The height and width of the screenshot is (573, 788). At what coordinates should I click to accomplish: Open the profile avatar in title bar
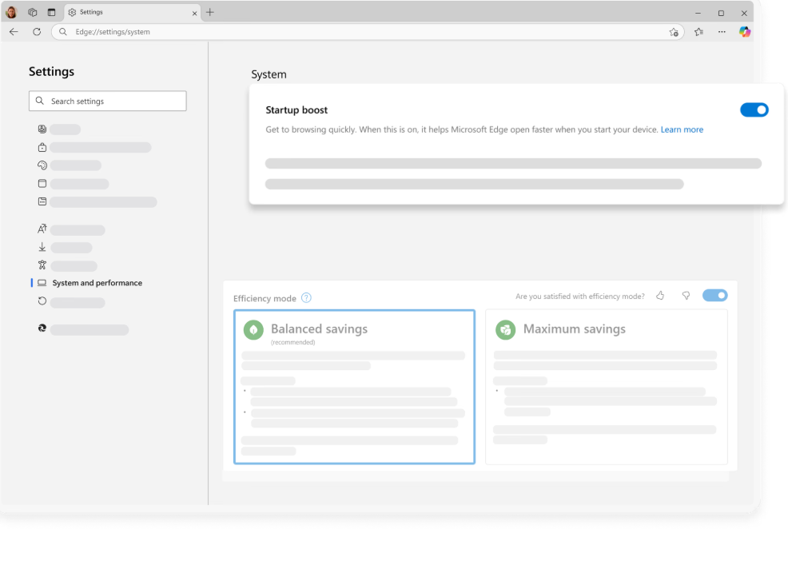click(11, 13)
